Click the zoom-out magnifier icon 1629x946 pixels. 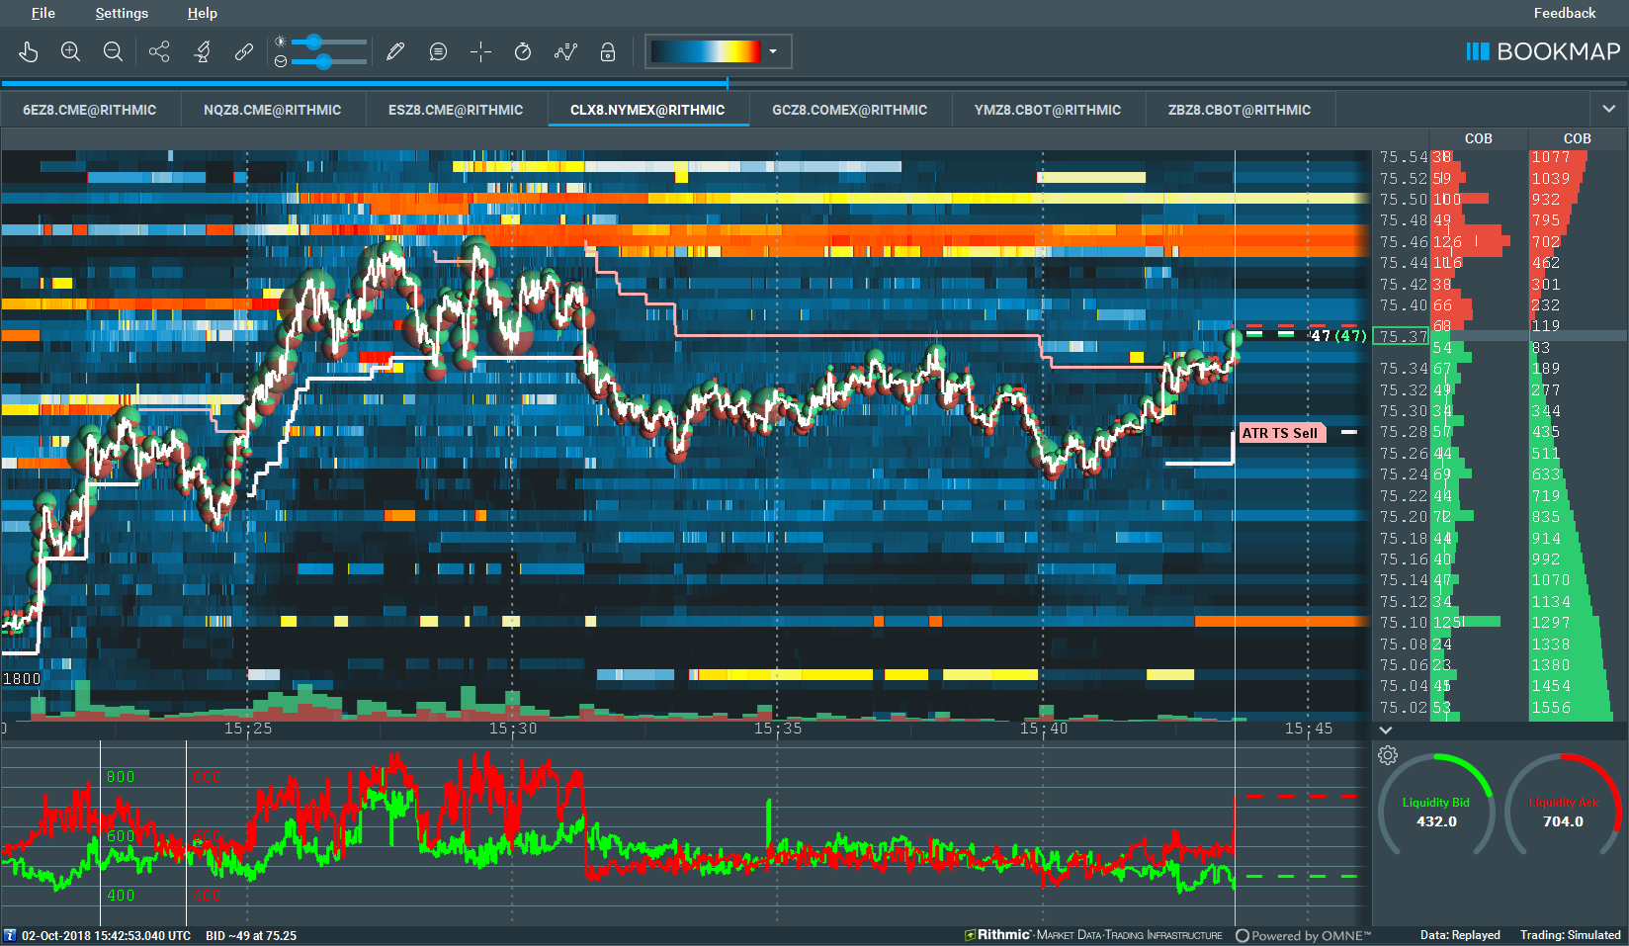coord(113,51)
